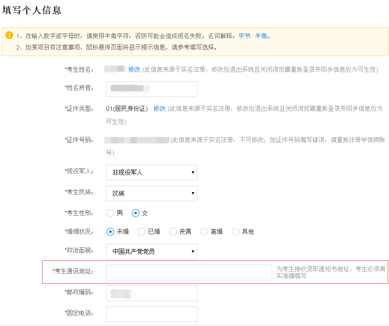The width and height of the screenshot is (389, 326).
Task: Select the 女 gender radio button
Action: (x=136, y=213)
